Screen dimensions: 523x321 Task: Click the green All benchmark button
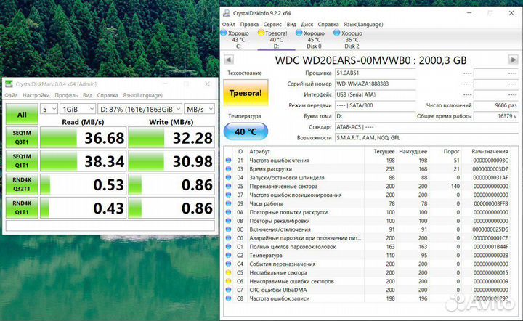click(x=22, y=114)
